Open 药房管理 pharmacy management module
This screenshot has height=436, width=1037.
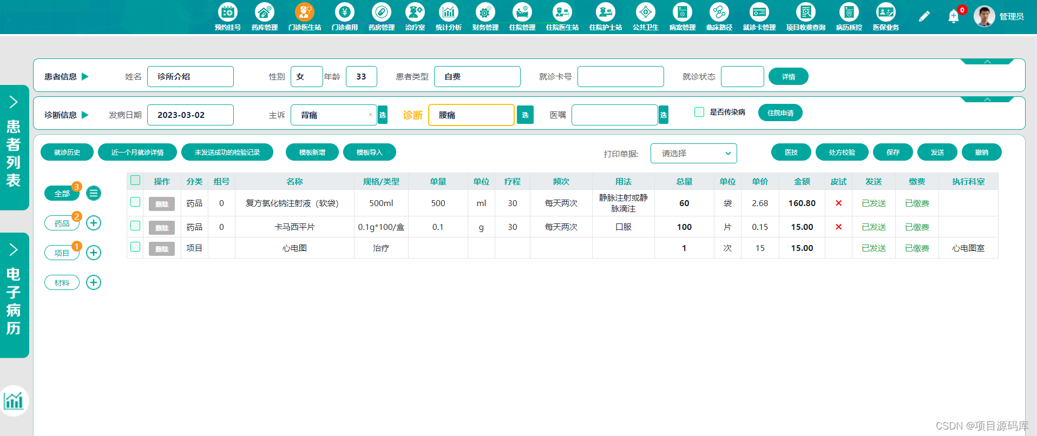tap(382, 17)
